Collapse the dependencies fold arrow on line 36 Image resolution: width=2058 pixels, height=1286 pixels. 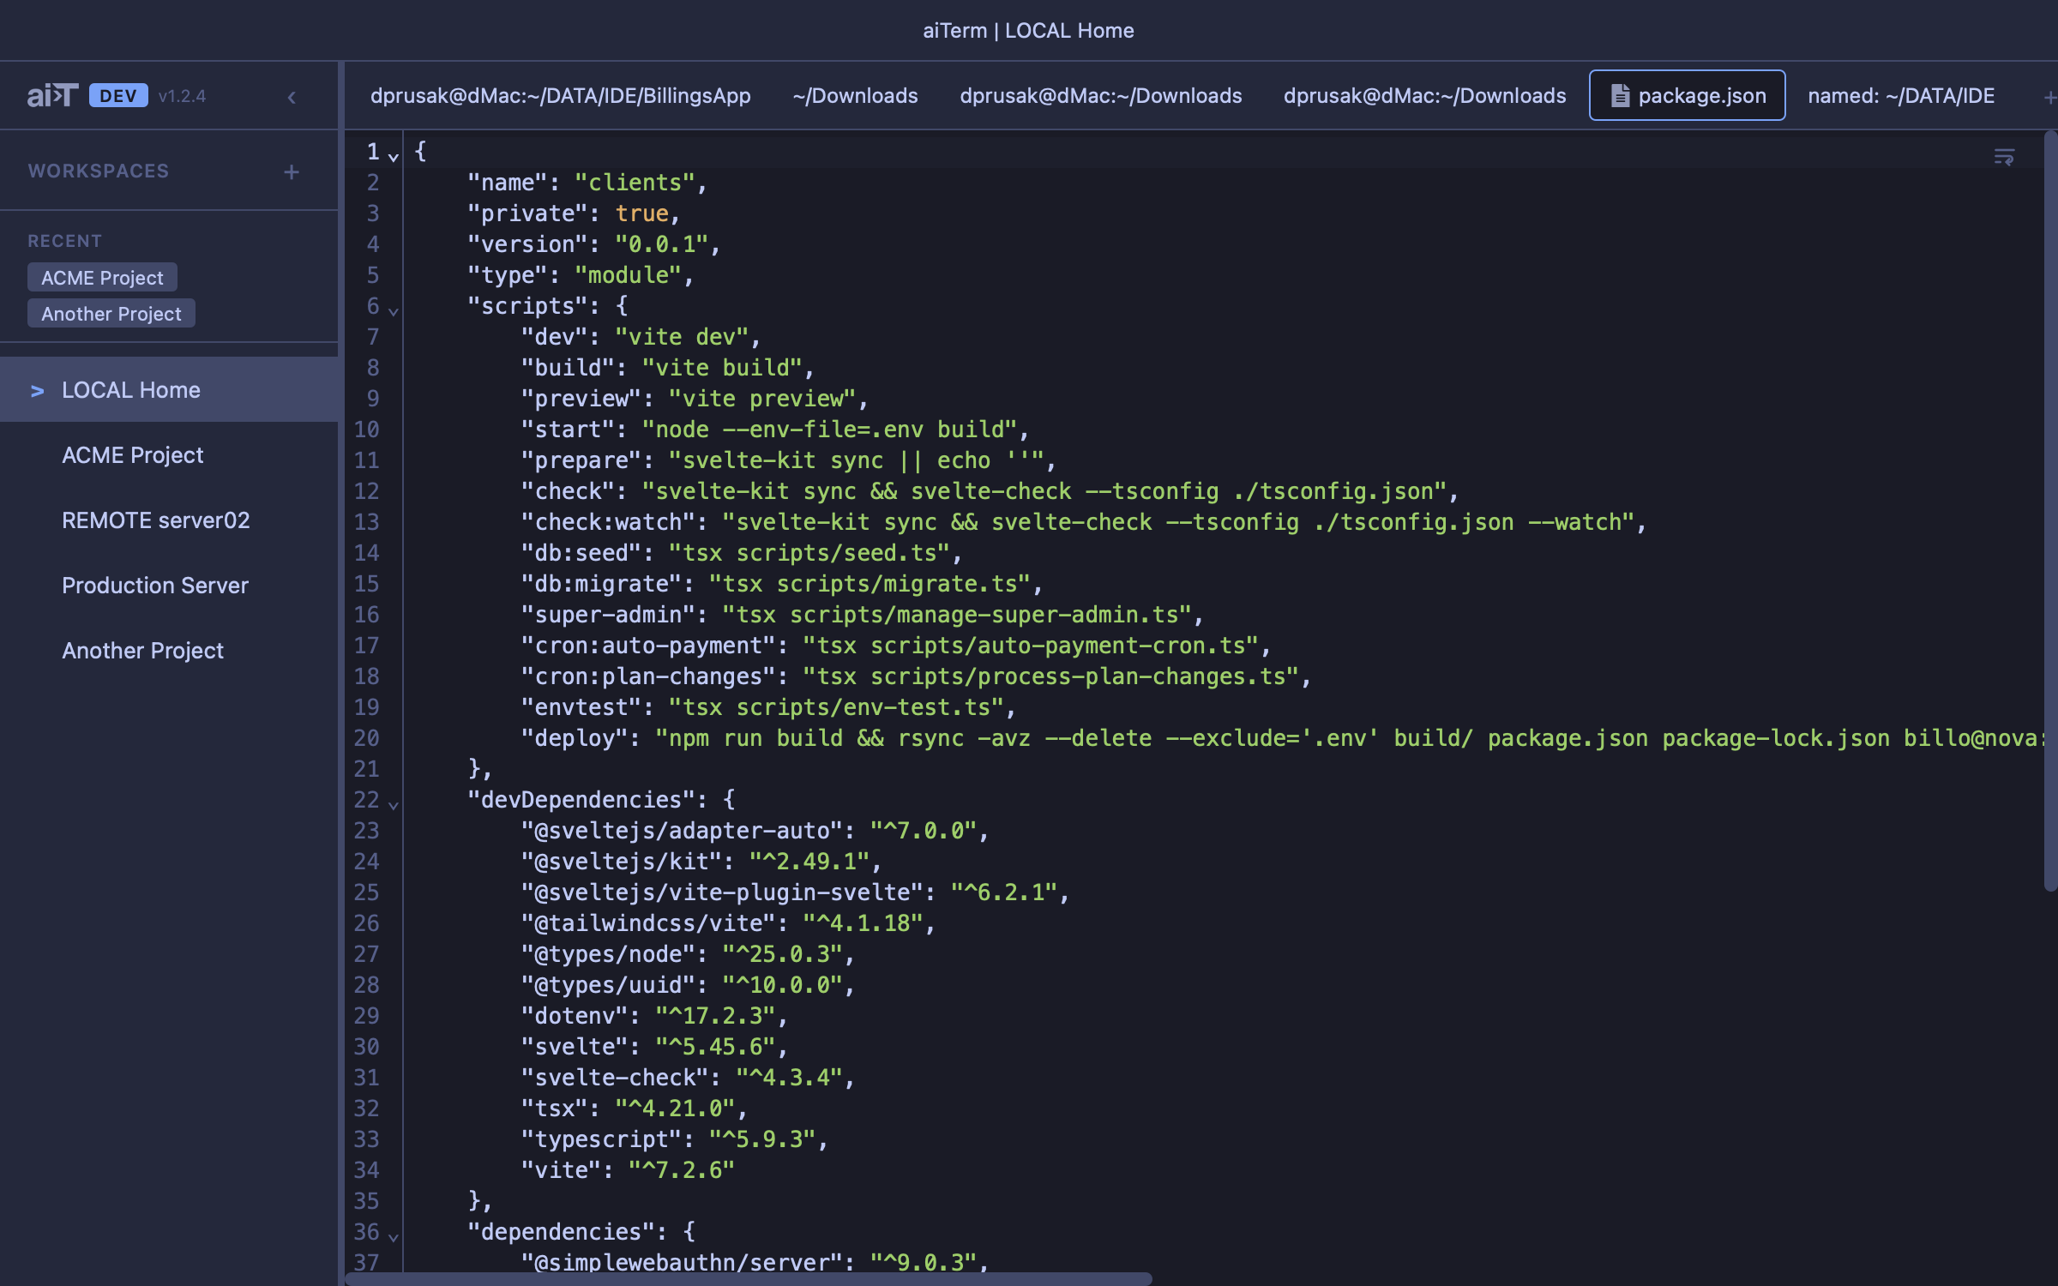(393, 1238)
